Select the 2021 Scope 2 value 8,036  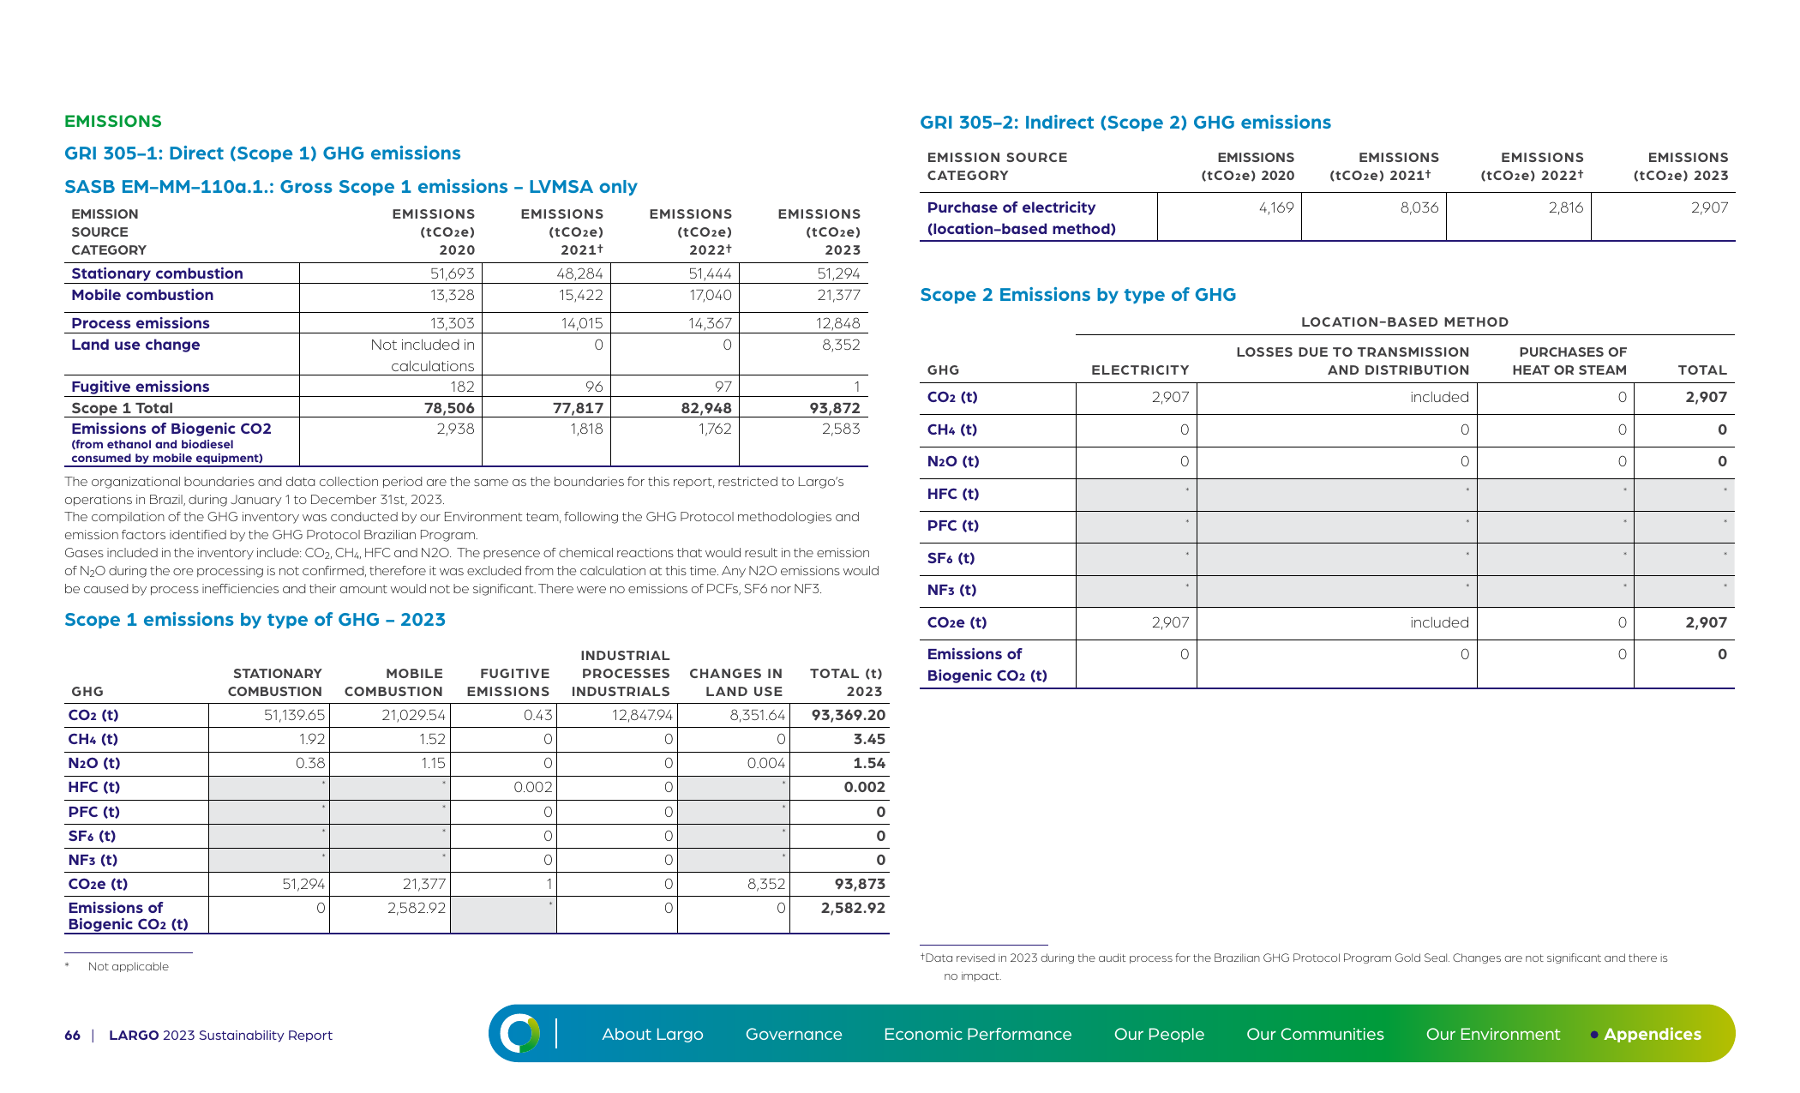[x=1419, y=207]
